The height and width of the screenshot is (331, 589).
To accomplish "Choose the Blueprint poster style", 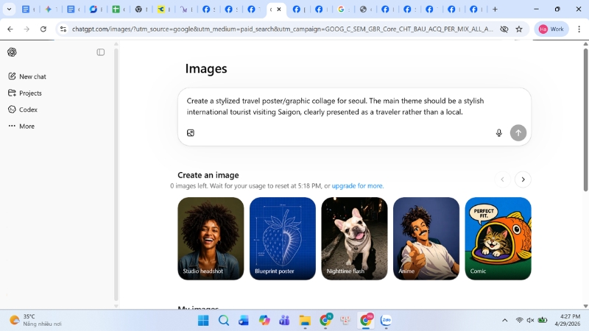I will pyautogui.click(x=282, y=238).
